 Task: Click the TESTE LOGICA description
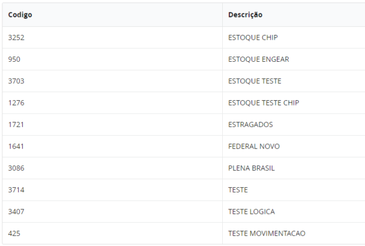(251, 212)
